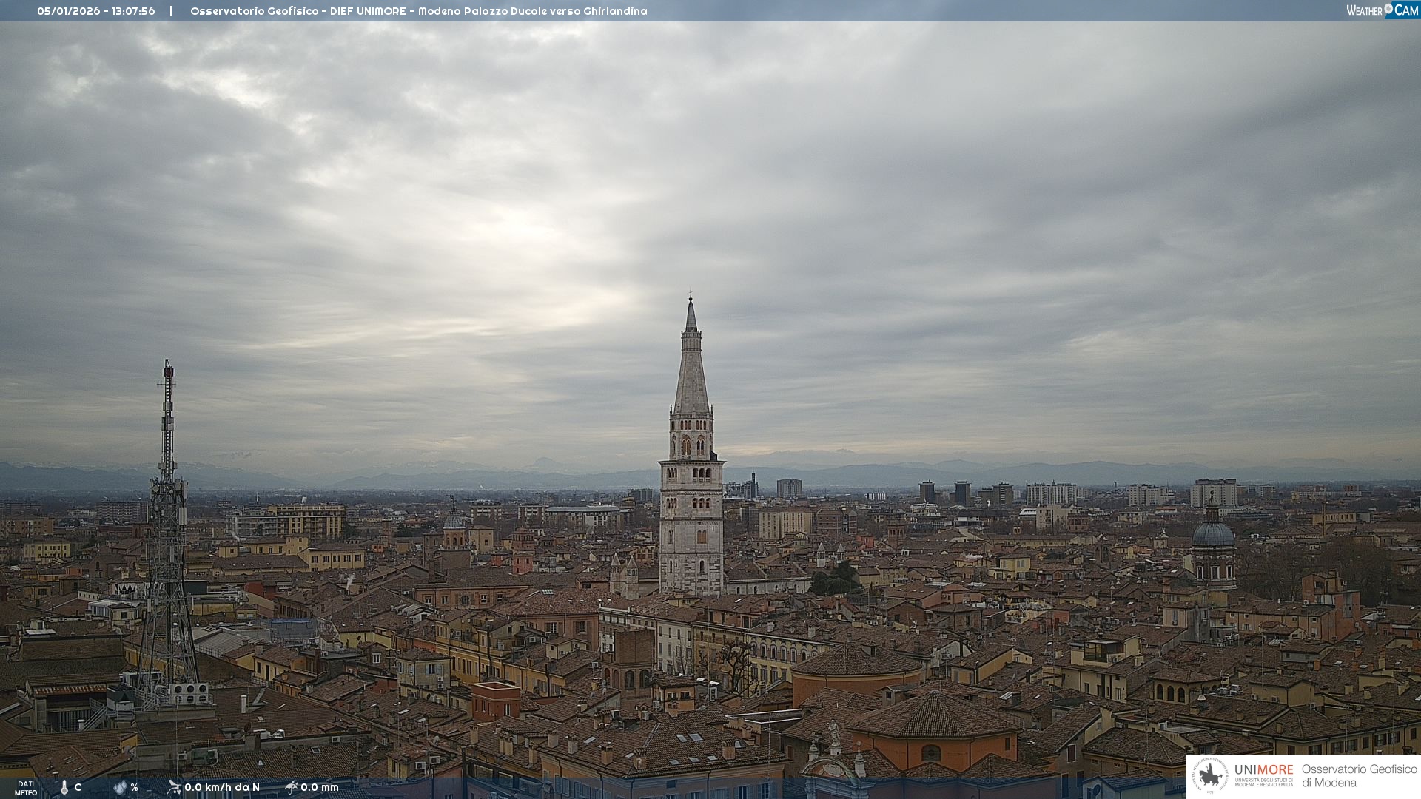
Task: Click the rainfall reading 0.0 mm
Action: [320, 787]
